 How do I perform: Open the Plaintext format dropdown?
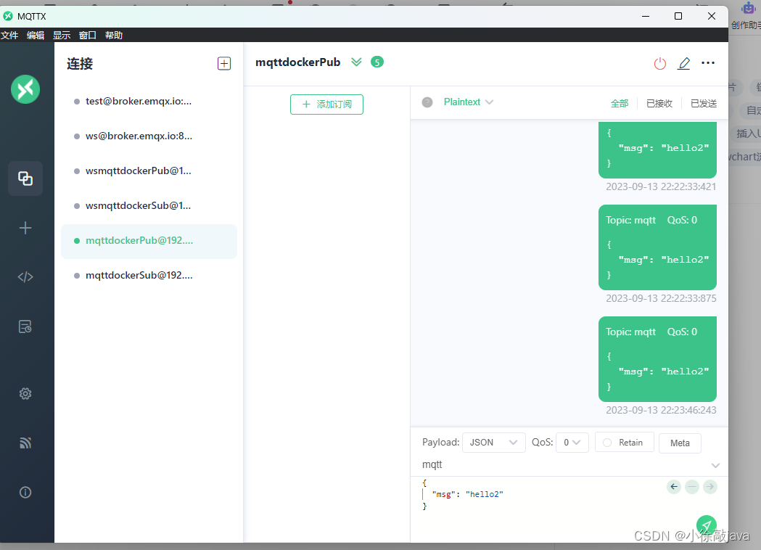[469, 102]
